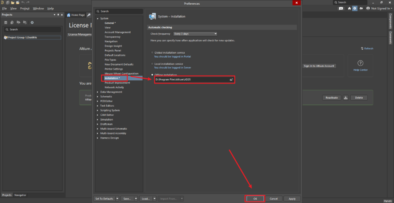Click the Help Center question mark icon
394x203 pixels.
pyautogui.click(x=360, y=63)
